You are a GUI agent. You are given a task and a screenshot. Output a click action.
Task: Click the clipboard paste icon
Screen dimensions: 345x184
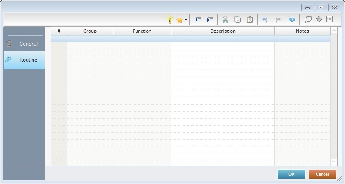[x=250, y=20]
